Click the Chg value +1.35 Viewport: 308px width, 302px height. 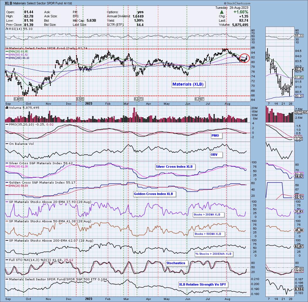[243, 16]
